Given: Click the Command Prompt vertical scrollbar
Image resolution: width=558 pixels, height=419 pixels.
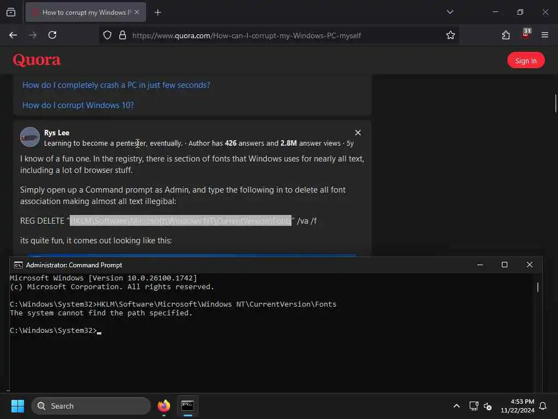Looking at the screenshot, I should pos(537,287).
